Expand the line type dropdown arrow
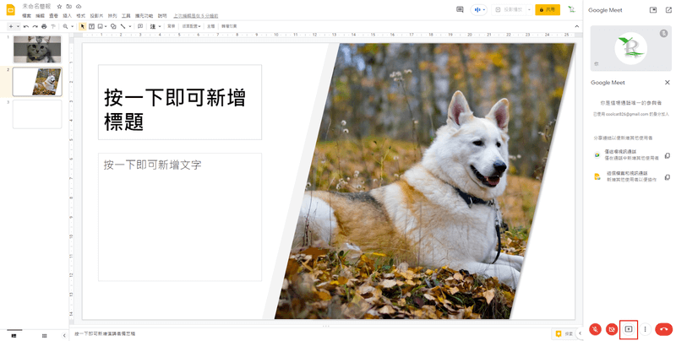This screenshot has height=341, width=676. coord(129,26)
